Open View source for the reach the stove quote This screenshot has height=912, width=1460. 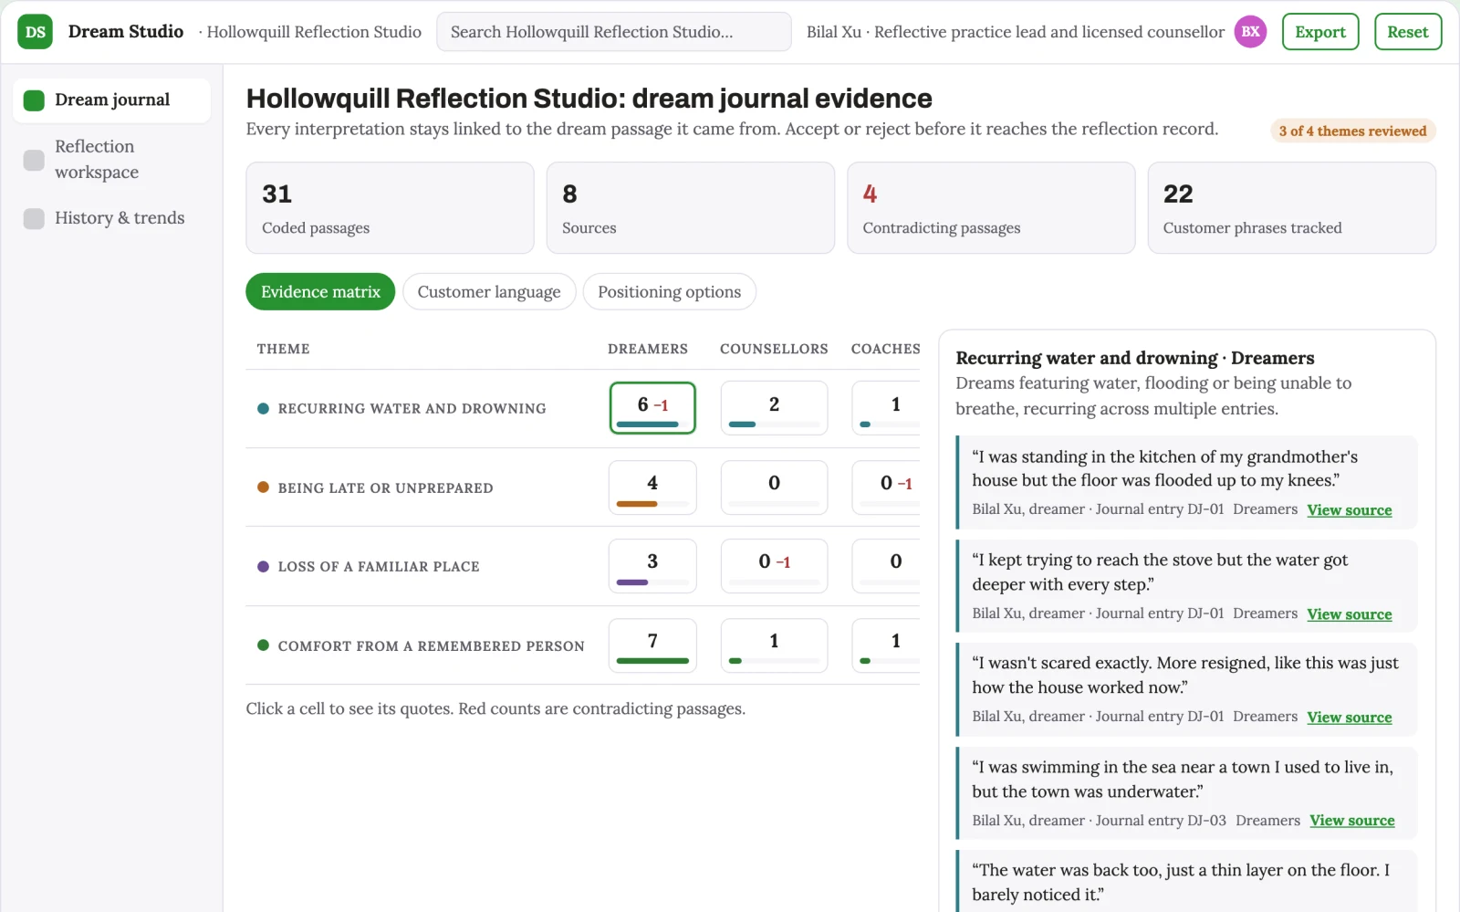(1349, 614)
